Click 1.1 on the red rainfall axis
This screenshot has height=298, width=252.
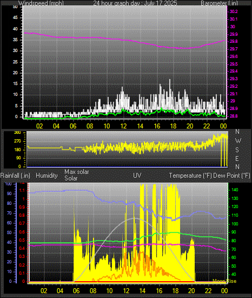22,190
